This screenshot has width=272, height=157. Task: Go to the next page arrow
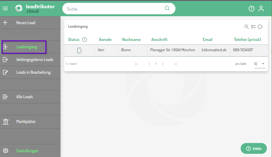pyautogui.click(x=163, y=64)
